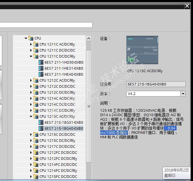193x181 pixels.
Task: Click folder icon of CPU 1214C AC/DC/Rly
Action: (36, 98)
